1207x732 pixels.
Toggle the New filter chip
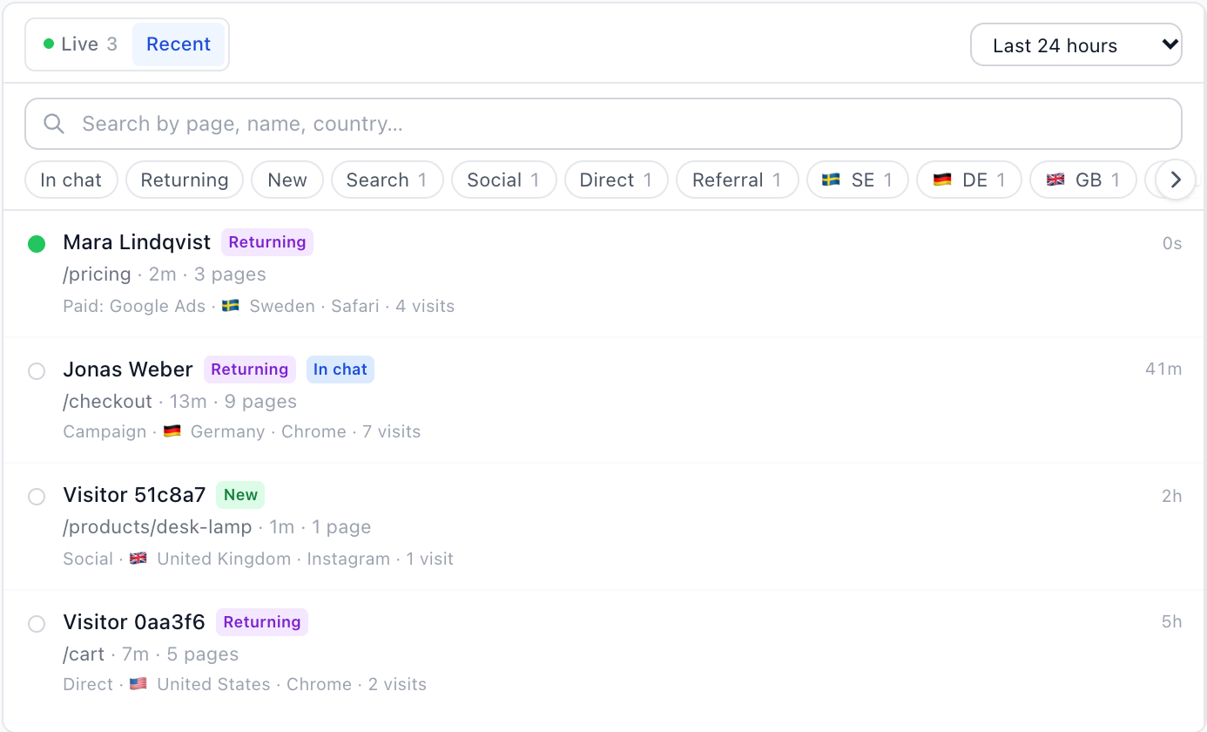(287, 180)
